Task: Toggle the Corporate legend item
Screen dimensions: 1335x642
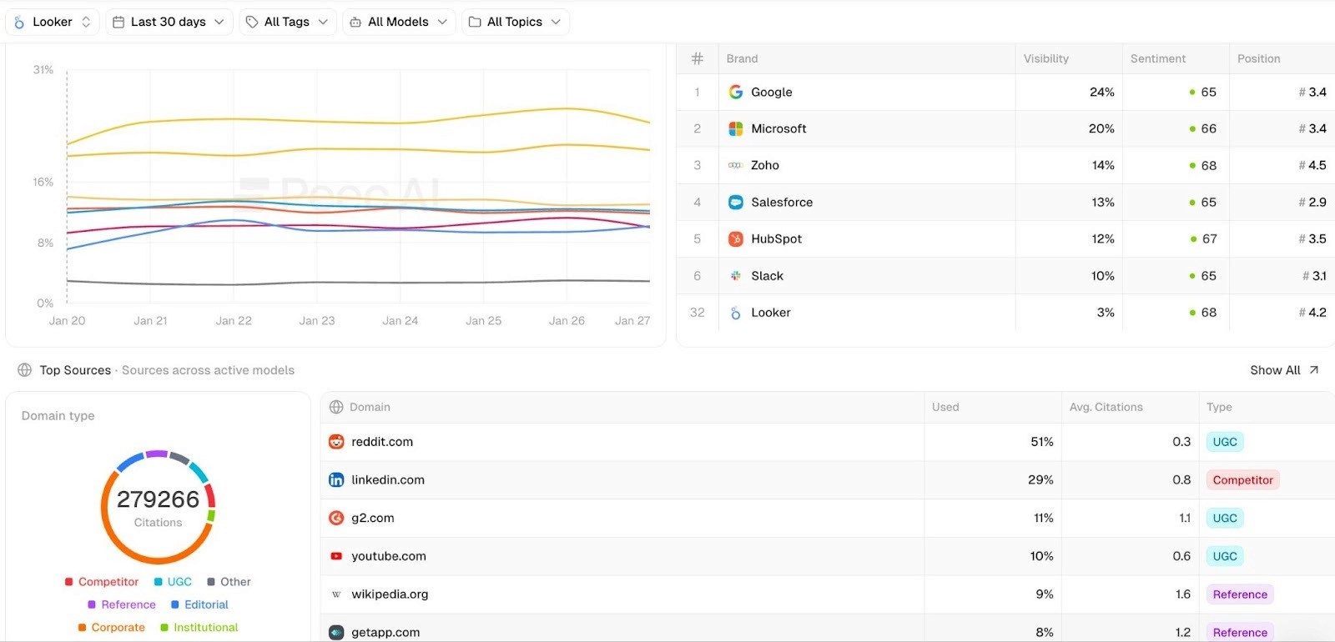Action: (112, 627)
